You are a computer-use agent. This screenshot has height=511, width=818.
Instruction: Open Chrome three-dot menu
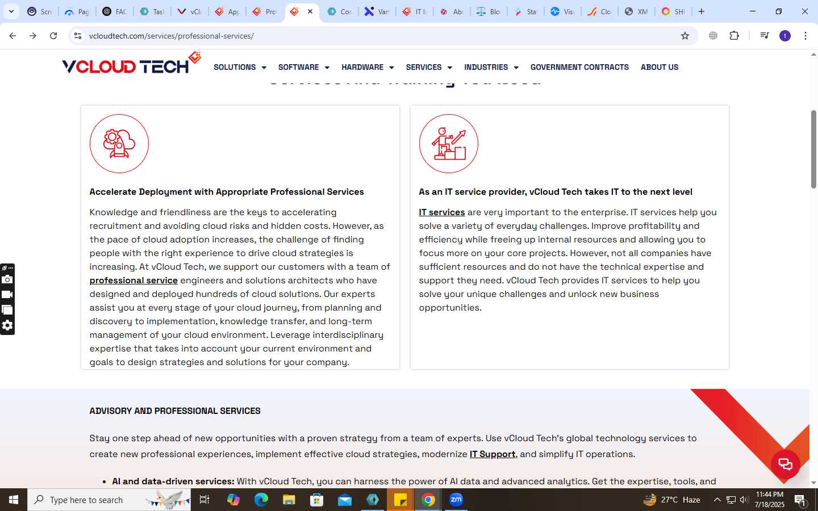click(x=806, y=36)
